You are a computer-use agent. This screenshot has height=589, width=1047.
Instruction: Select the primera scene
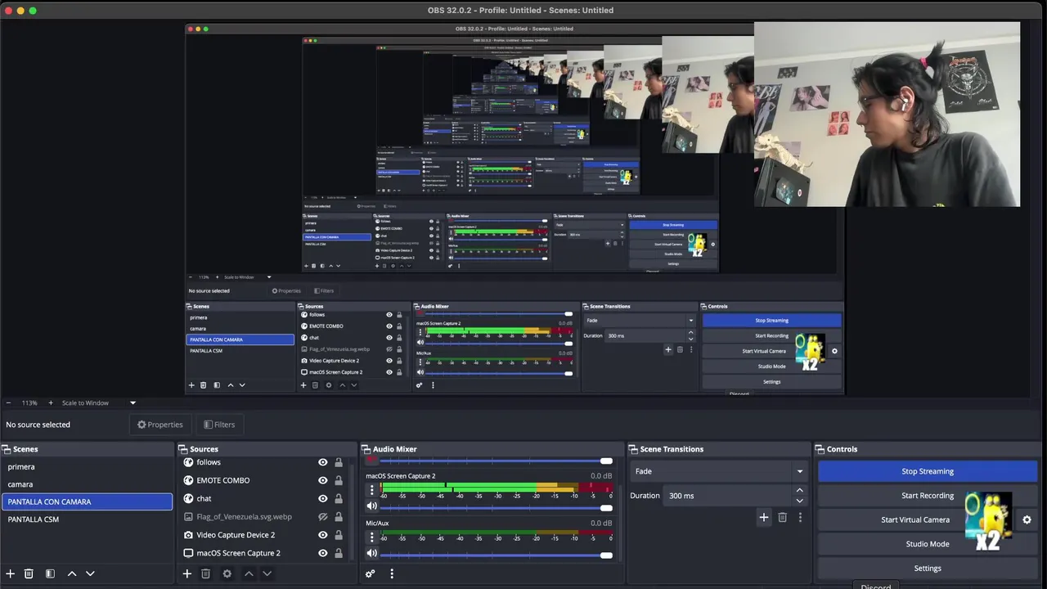point(87,467)
